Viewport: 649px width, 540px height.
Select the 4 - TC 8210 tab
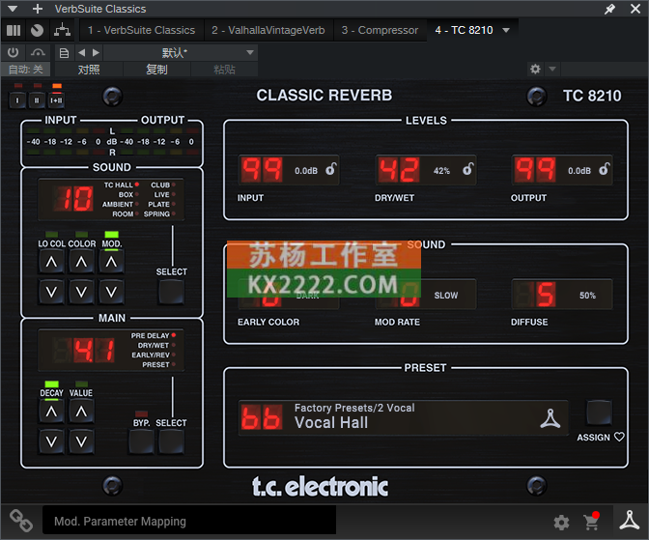click(464, 30)
